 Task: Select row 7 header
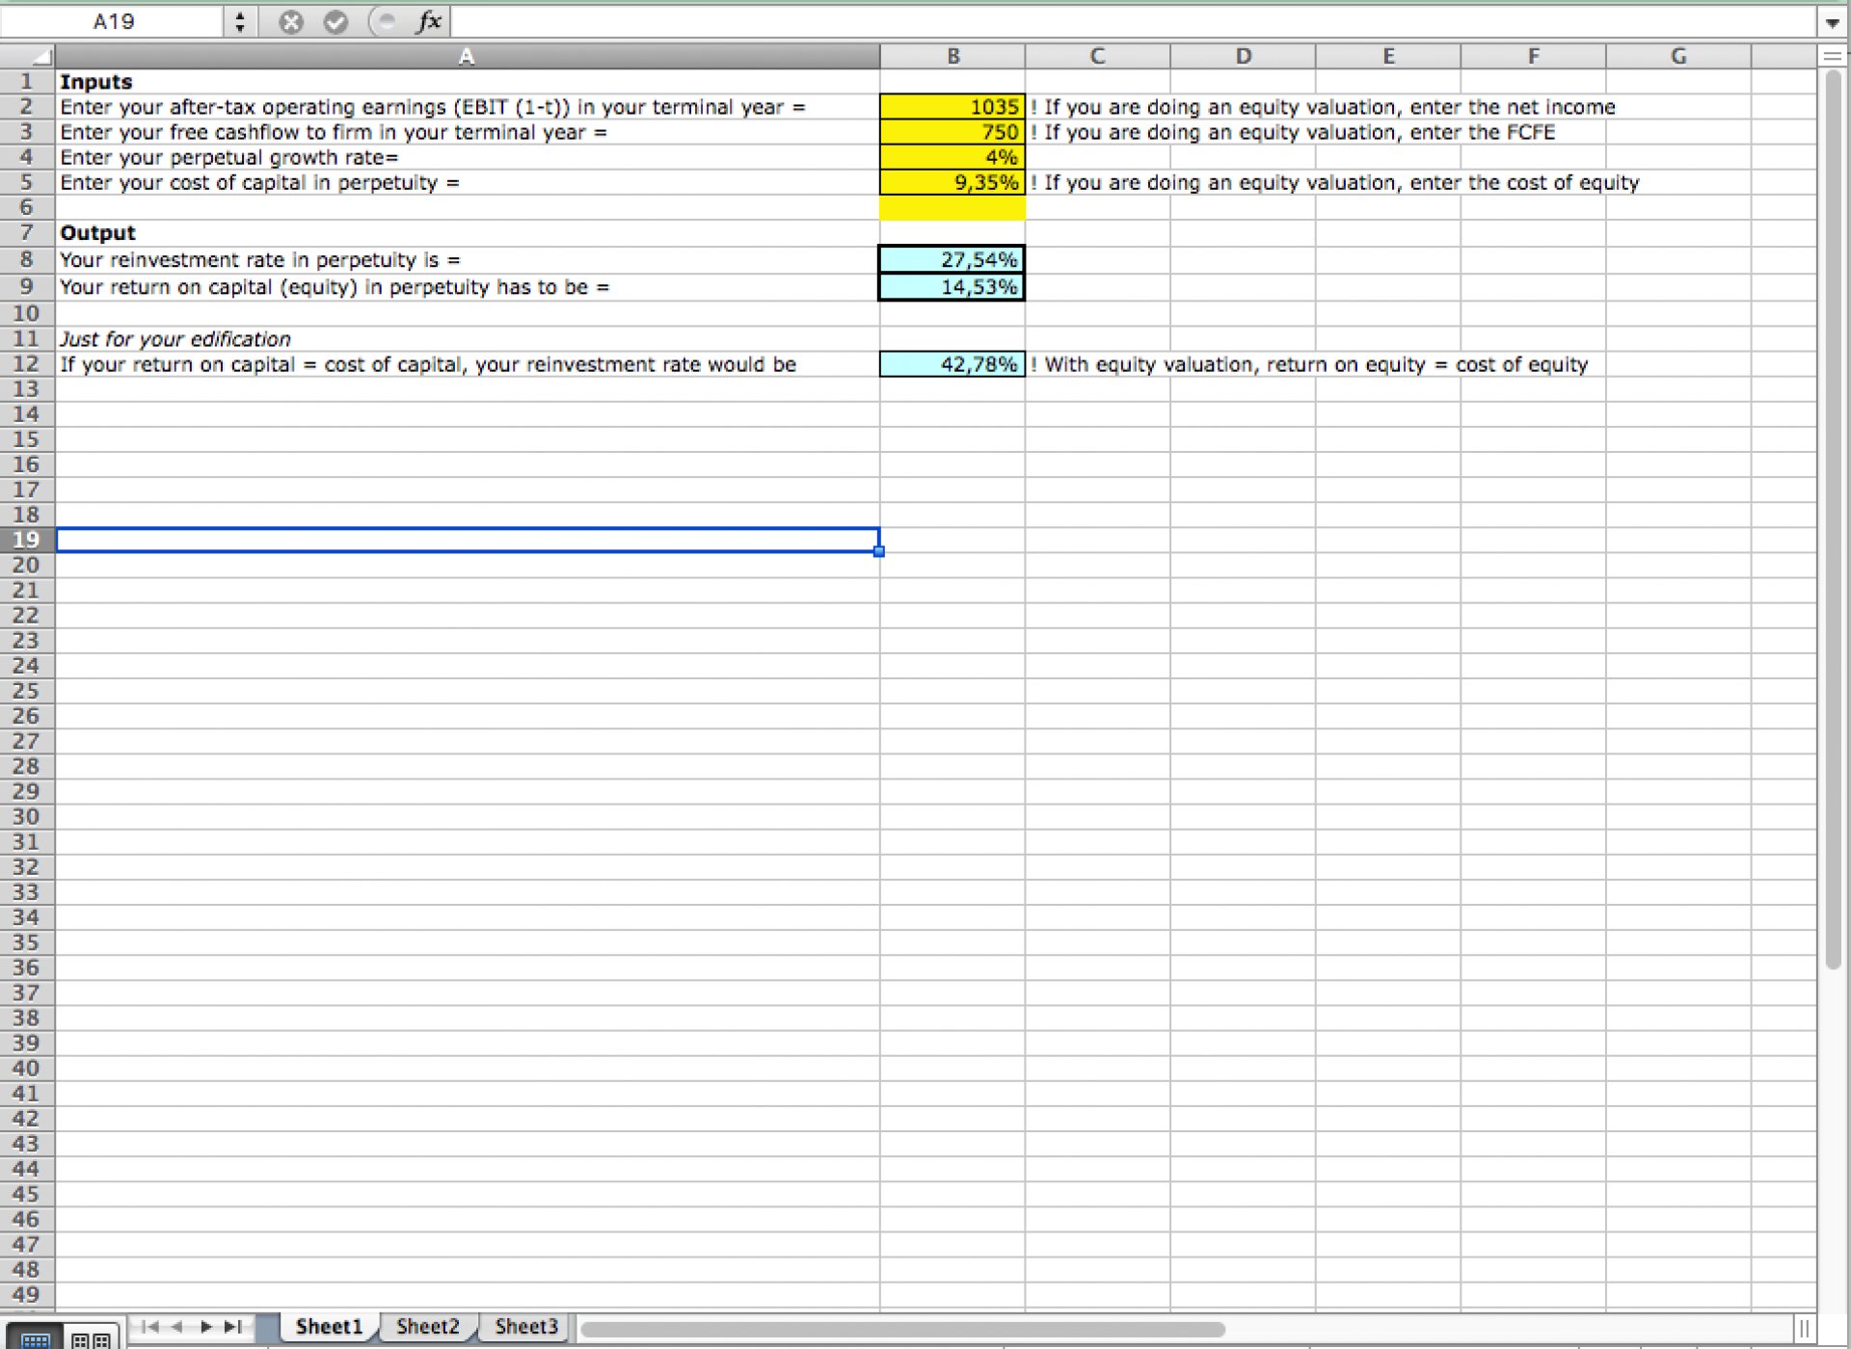click(x=27, y=232)
